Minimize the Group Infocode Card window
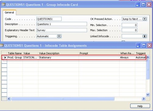Image resolution: width=153 pixels, height=111 pixels. [137, 5]
